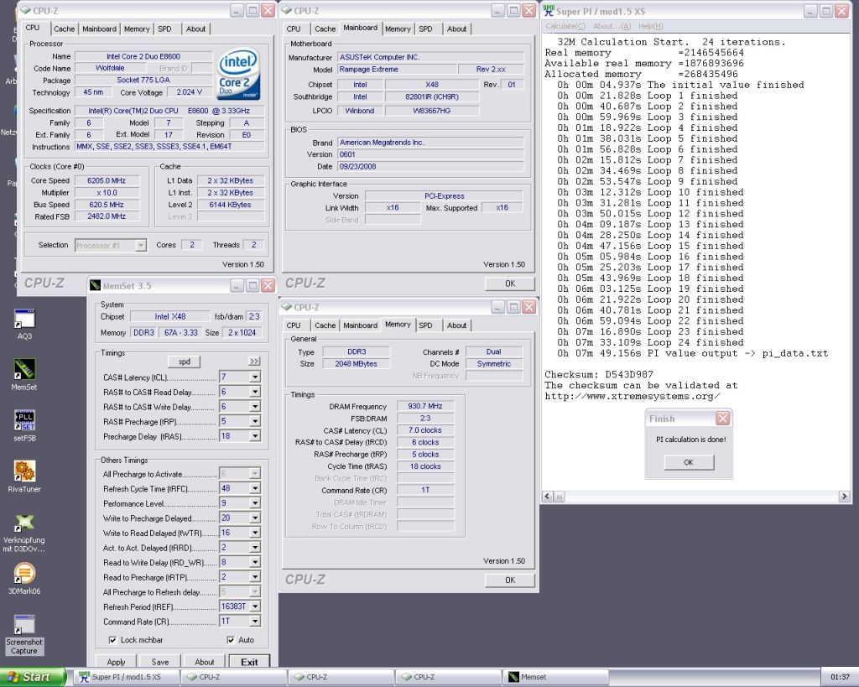Select the MemSet desktop icon

[24, 375]
